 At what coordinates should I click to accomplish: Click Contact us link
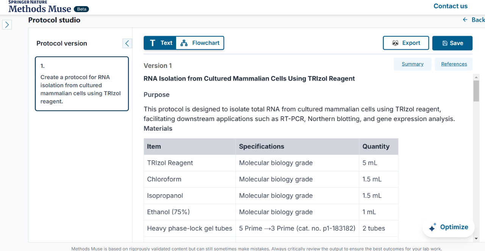click(x=450, y=6)
